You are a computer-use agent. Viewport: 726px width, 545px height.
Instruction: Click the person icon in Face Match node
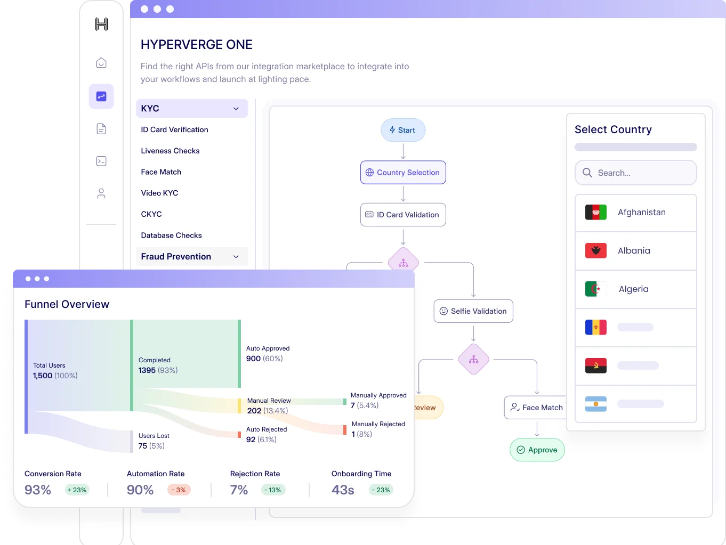515,408
